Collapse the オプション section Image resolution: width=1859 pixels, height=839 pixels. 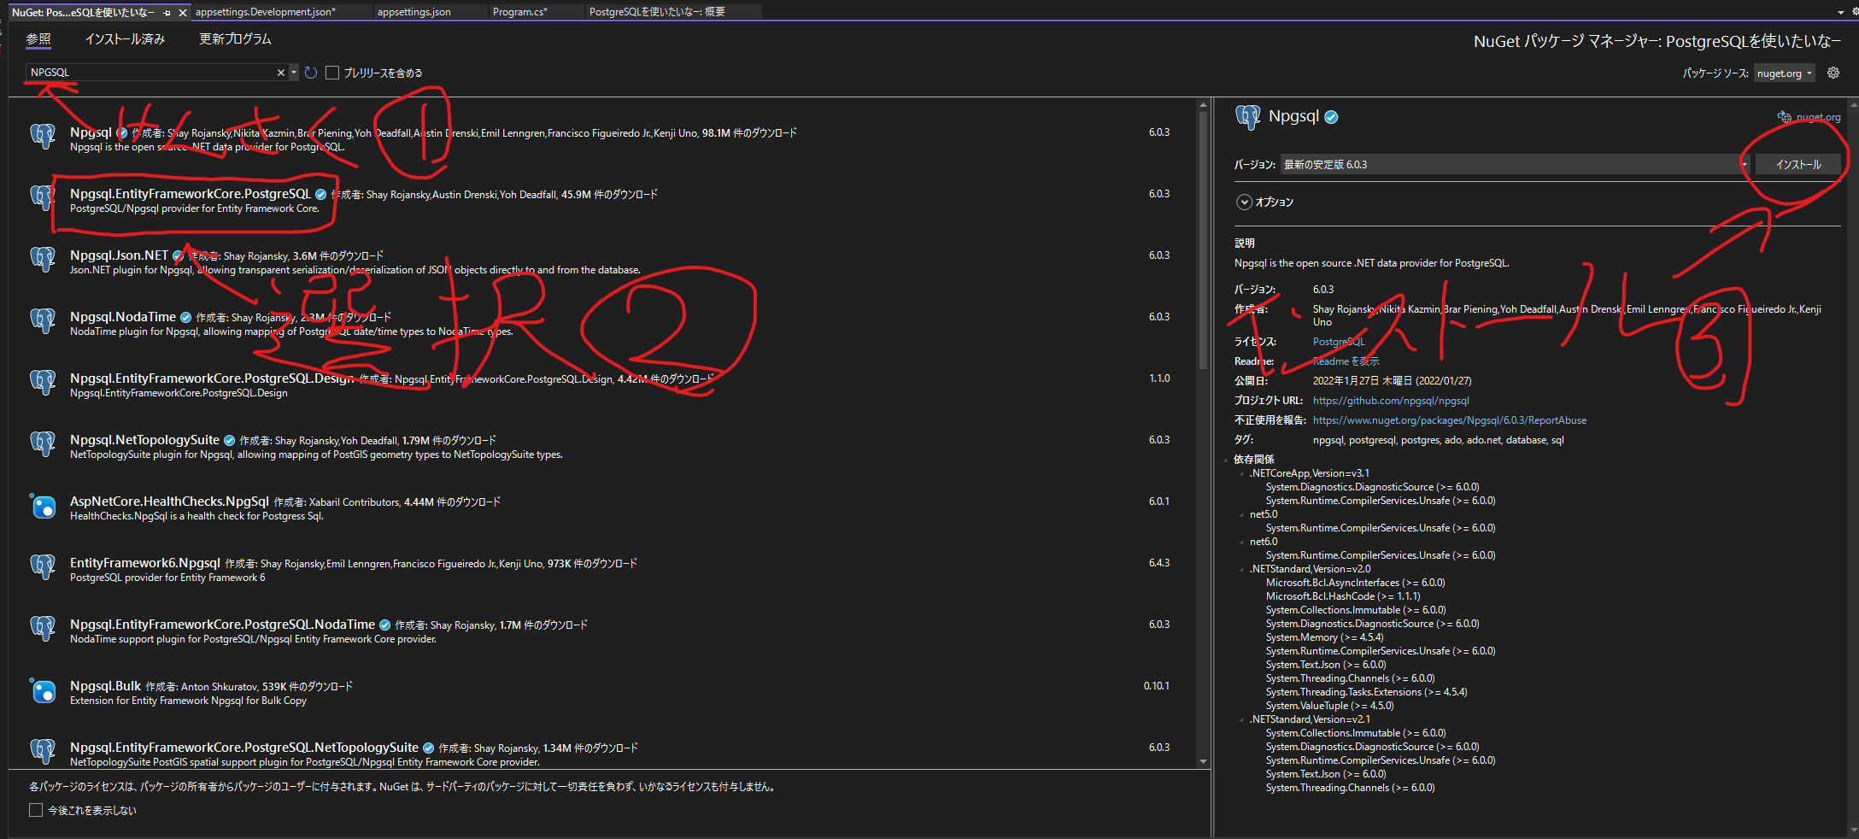tap(1245, 202)
